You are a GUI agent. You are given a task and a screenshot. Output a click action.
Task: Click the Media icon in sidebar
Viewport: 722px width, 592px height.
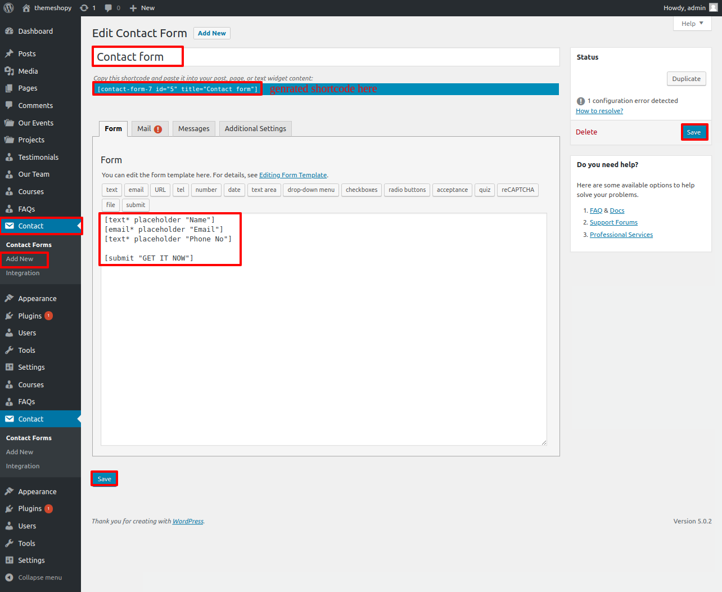click(x=9, y=71)
